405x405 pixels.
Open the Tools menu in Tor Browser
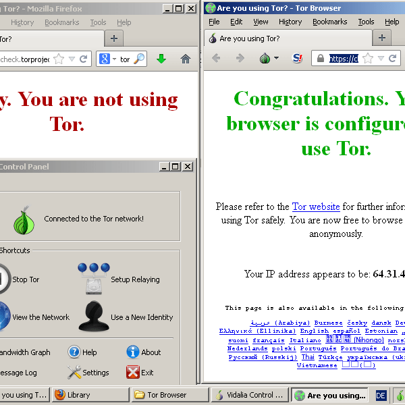coord(366,22)
